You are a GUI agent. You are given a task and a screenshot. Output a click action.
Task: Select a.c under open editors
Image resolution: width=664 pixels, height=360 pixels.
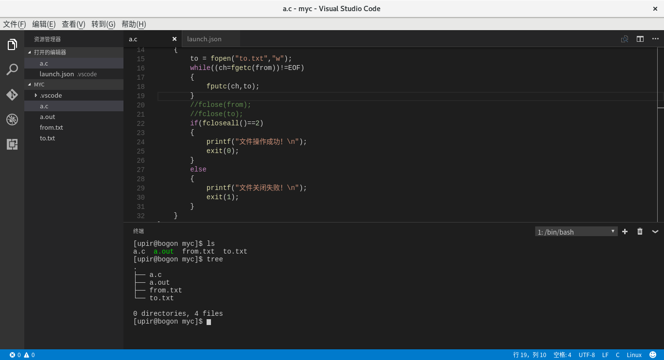click(74, 63)
